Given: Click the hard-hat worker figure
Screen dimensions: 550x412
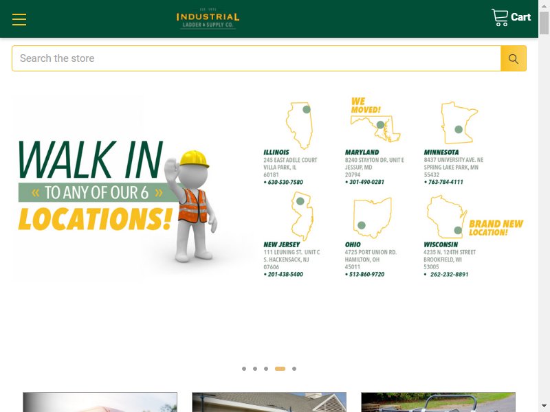Looking at the screenshot, I should tap(192, 207).
